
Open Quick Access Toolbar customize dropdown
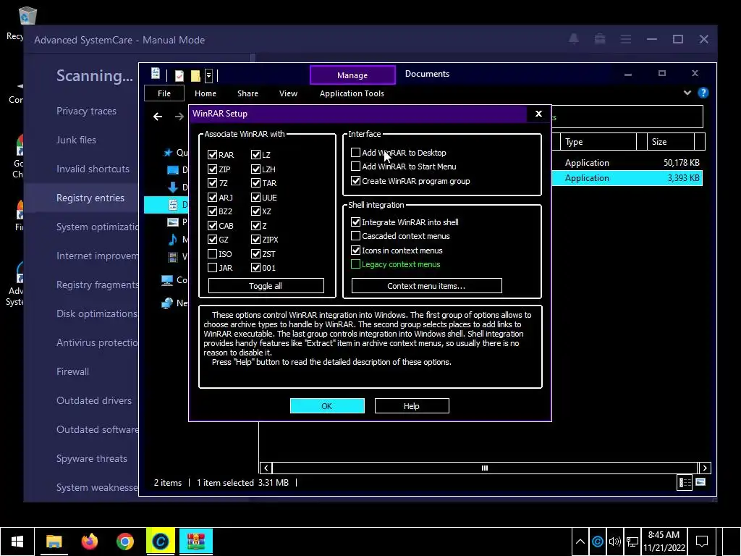208,75
